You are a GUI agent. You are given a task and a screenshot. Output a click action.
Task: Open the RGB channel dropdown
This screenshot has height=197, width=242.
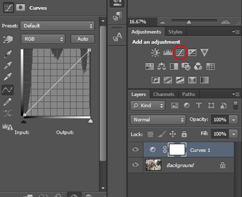coord(43,39)
